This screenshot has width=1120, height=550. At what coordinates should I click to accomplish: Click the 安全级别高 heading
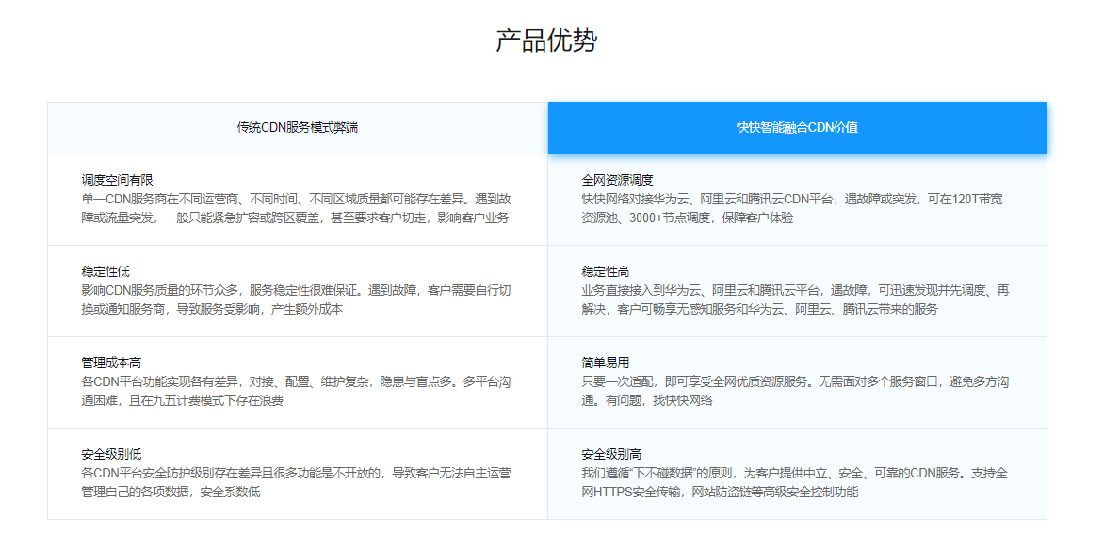611,454
